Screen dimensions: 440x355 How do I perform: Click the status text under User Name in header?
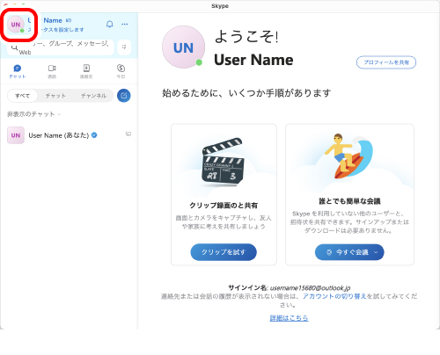pos(55,30)
